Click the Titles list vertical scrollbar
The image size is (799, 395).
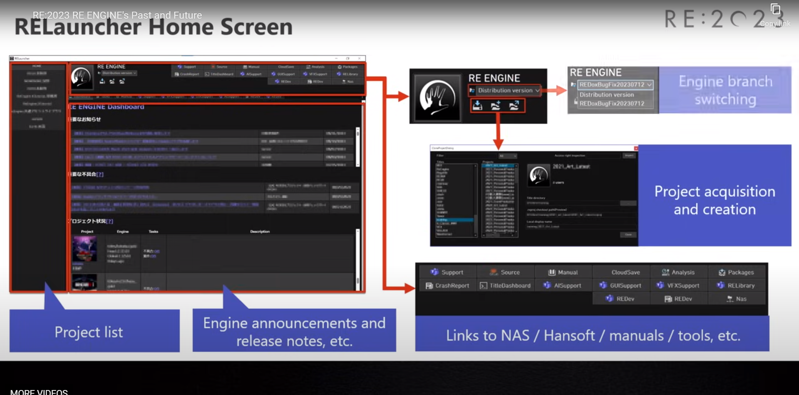pyautogui.click(x=476, y=200)
